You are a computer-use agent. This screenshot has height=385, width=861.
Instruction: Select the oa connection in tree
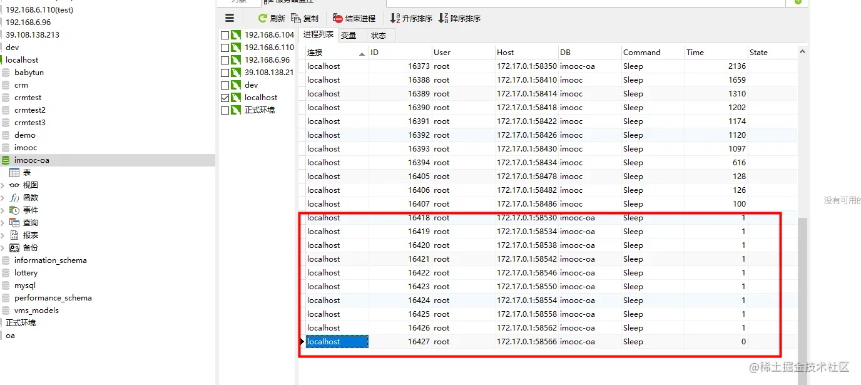point(10,336)
